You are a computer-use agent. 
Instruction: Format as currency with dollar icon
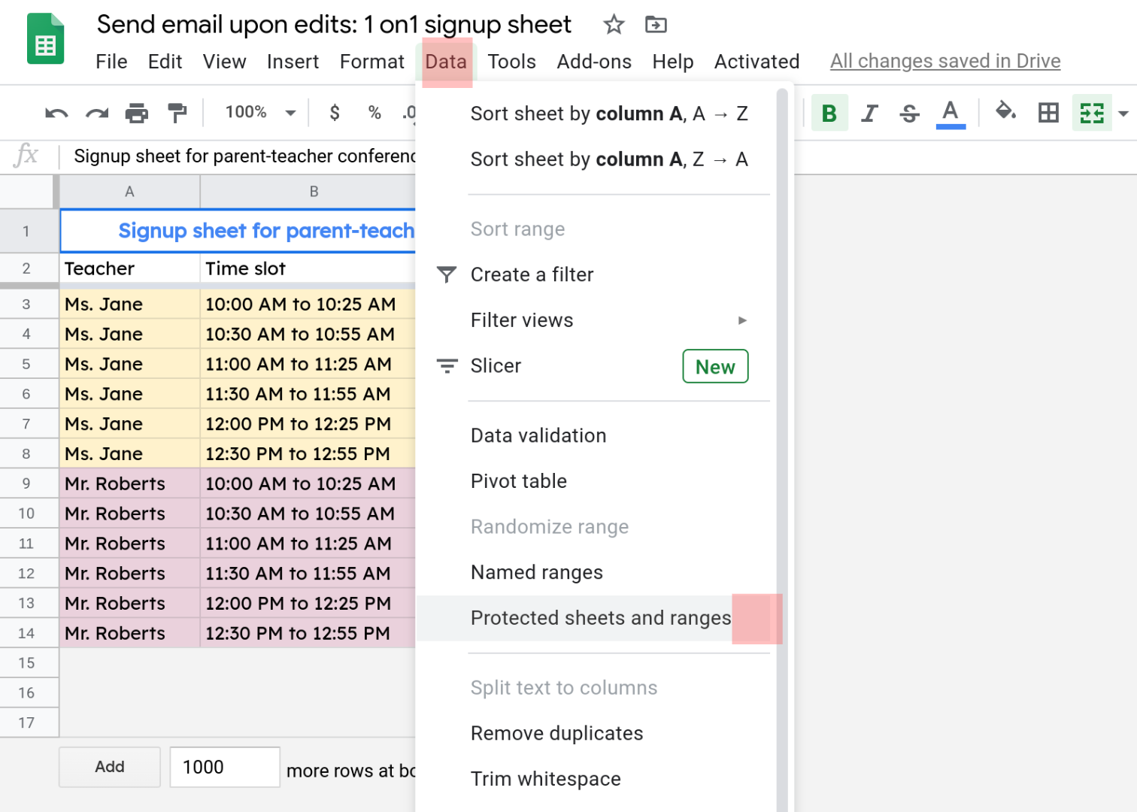coord(335,113)
